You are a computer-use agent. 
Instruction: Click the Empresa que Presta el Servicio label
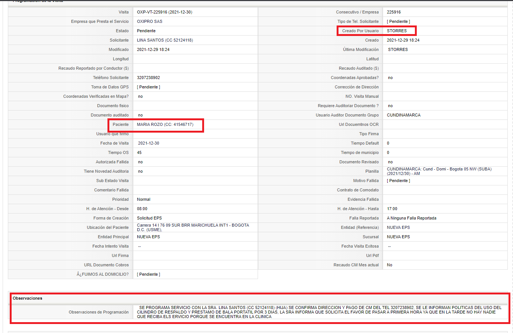point(100,21)
